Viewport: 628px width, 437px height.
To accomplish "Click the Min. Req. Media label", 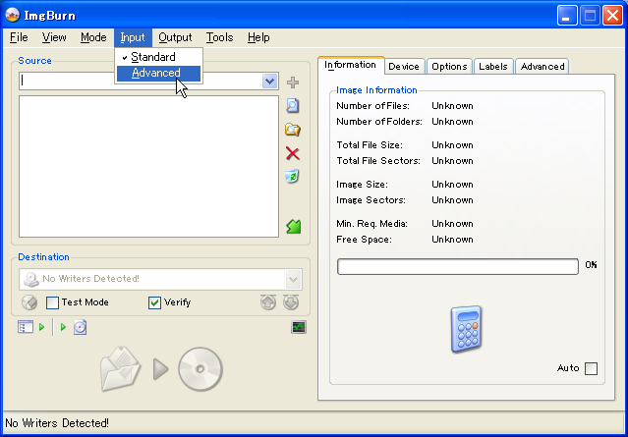I will 372,224.
